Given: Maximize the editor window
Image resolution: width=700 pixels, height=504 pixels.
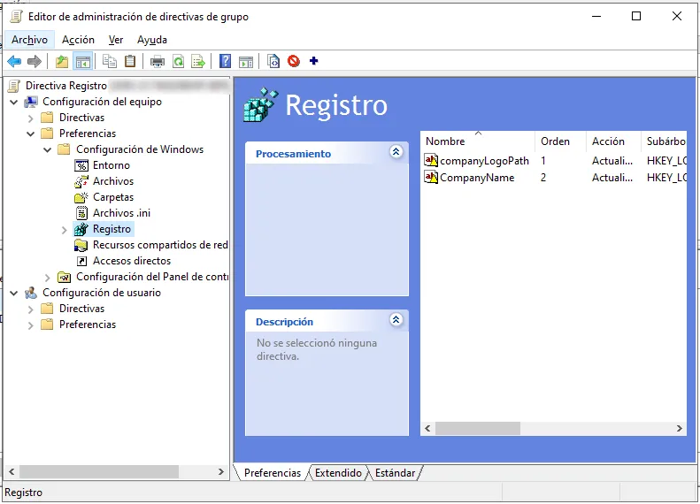Looking at the screenshot, I should (636, 17).
